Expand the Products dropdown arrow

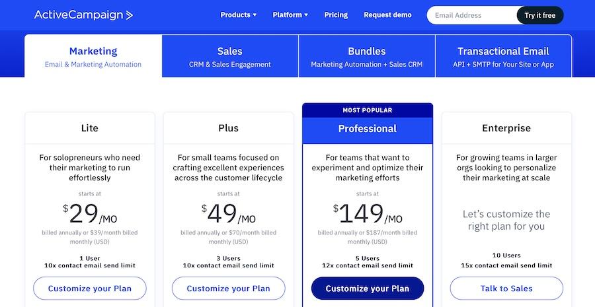coord(255,15)
